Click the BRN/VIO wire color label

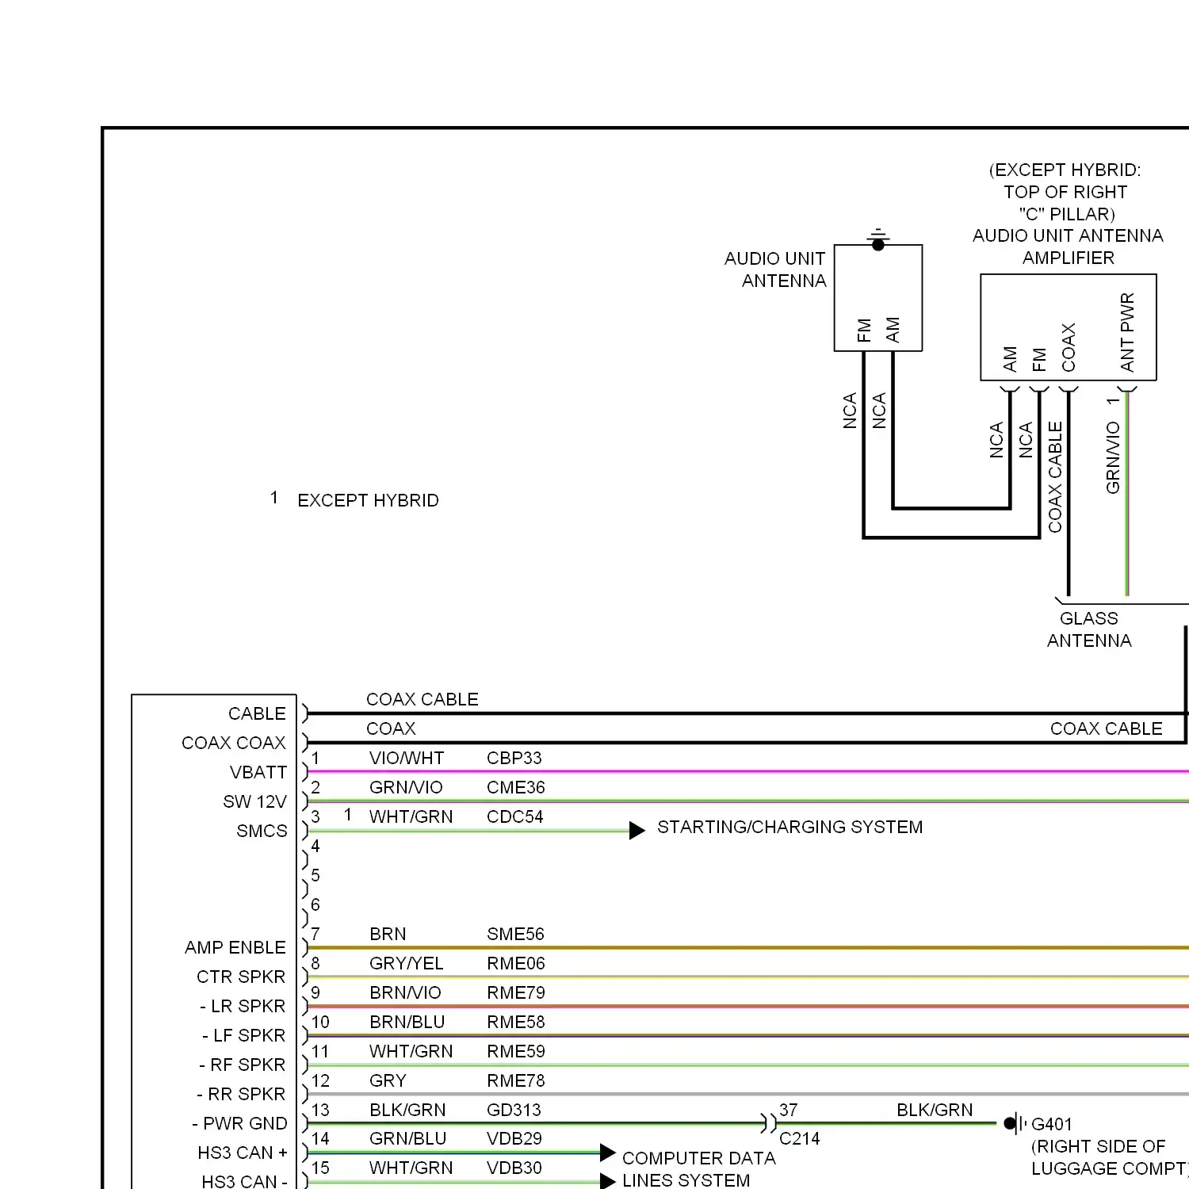[x=405, y=992]
